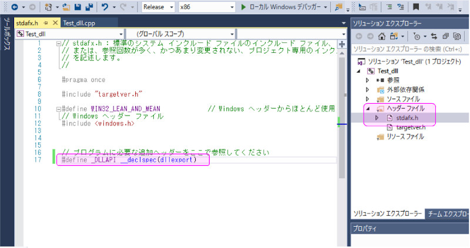Open the Test_dll project scope dropdown
This screenshot has height=248, width=470.
pyautogui.click(x=69, y=34)
